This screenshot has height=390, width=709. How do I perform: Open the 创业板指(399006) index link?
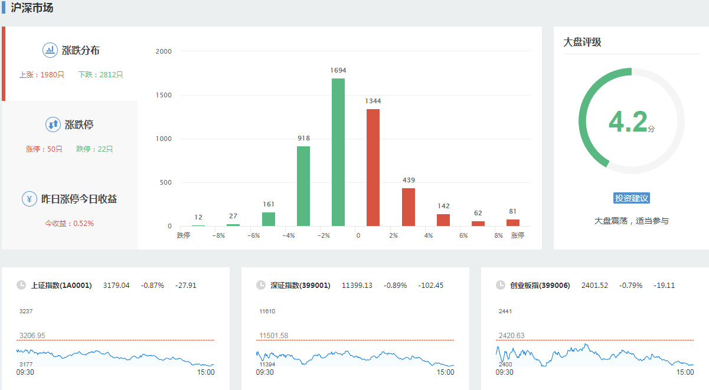(x=540, y=286)
